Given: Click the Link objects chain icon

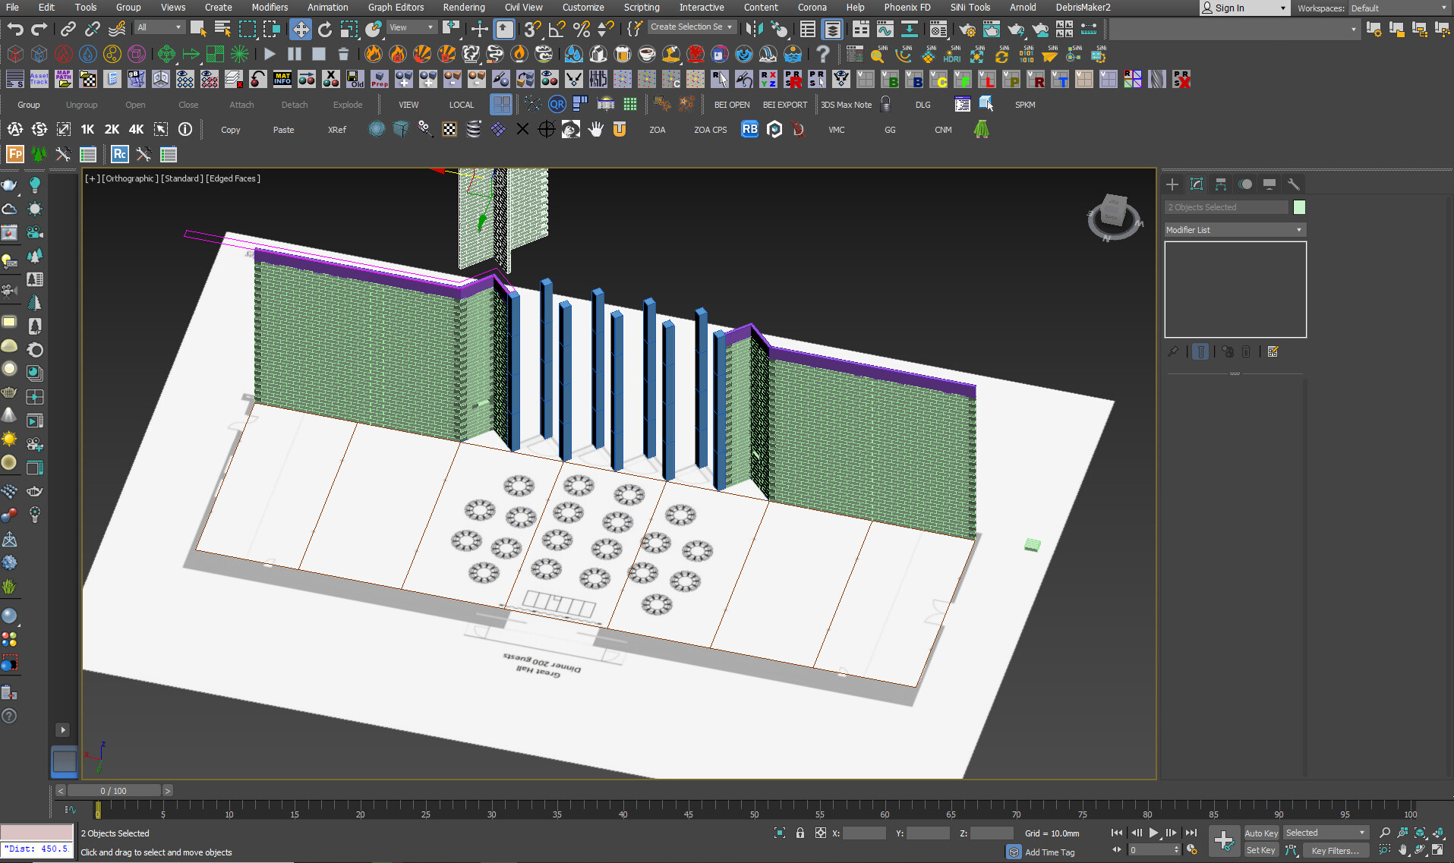Looking at the screenshot, I should point(68,29).
